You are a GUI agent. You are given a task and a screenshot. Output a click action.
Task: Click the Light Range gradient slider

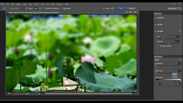[x=168, y=80]
